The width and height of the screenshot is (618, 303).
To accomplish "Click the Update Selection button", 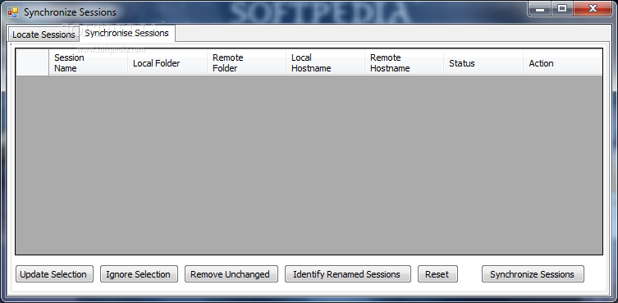I will pos(54,274).
